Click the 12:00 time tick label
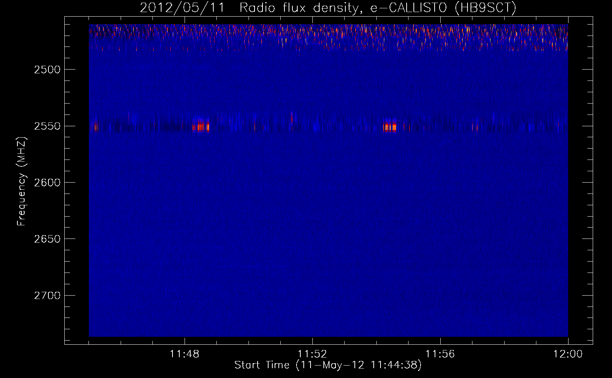This screenshot has height=378, width=612. click(x=568, y=354)
